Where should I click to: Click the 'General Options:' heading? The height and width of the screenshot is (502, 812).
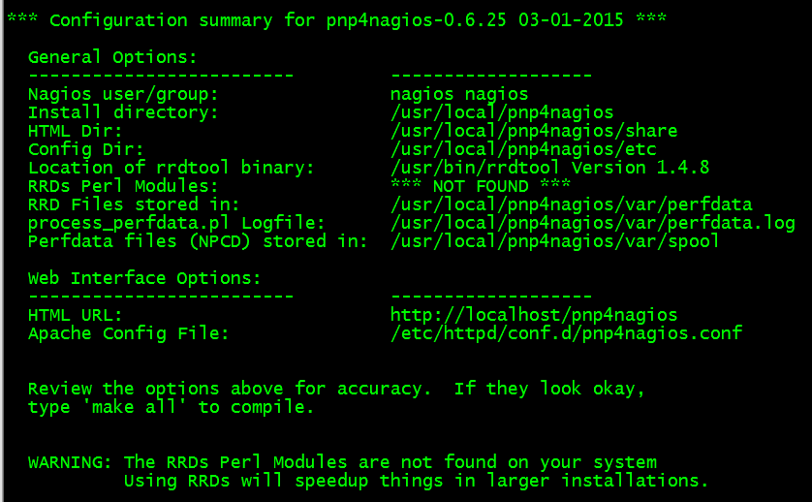(x=112, y=57)
